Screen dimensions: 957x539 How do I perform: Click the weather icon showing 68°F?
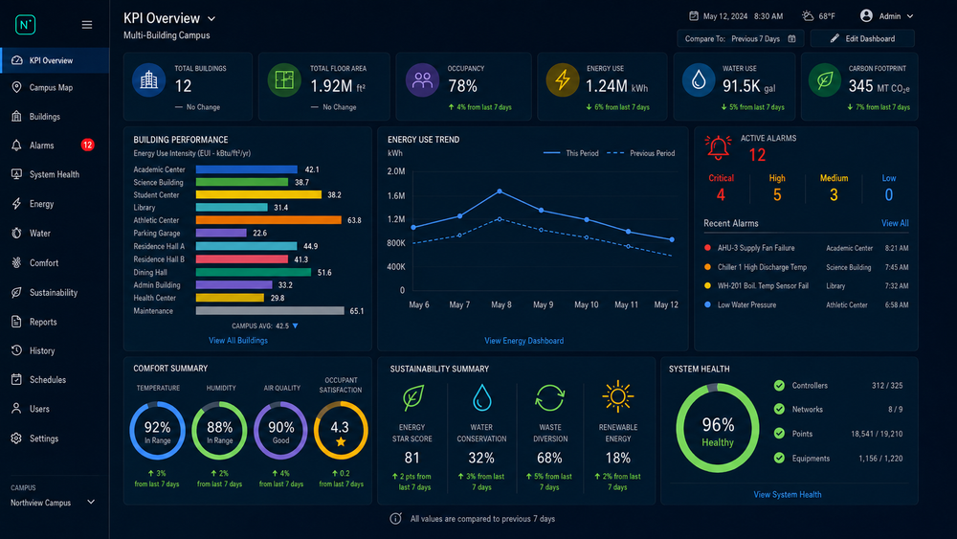pos(808,16)
